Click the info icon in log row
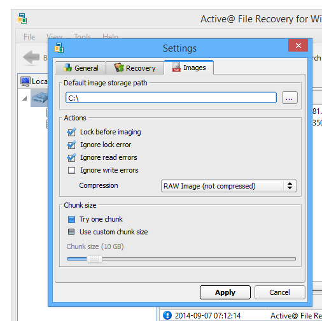 167,315
